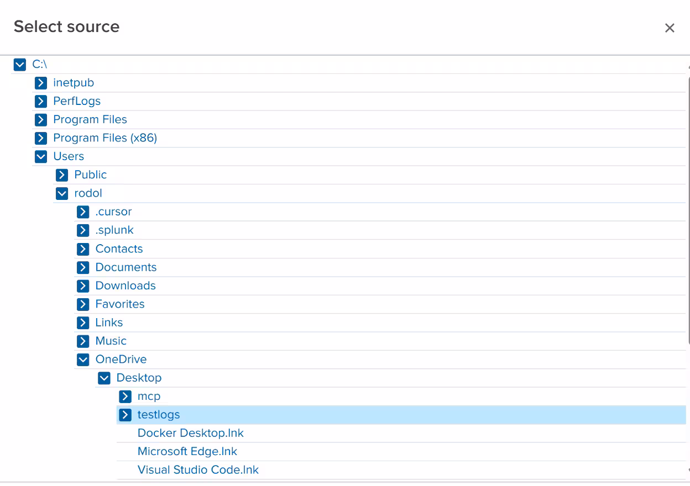Expand the Favorites folder chevron
Image resolution: width=690 pixels, height=486 pixels.
(x=83, y=304)
